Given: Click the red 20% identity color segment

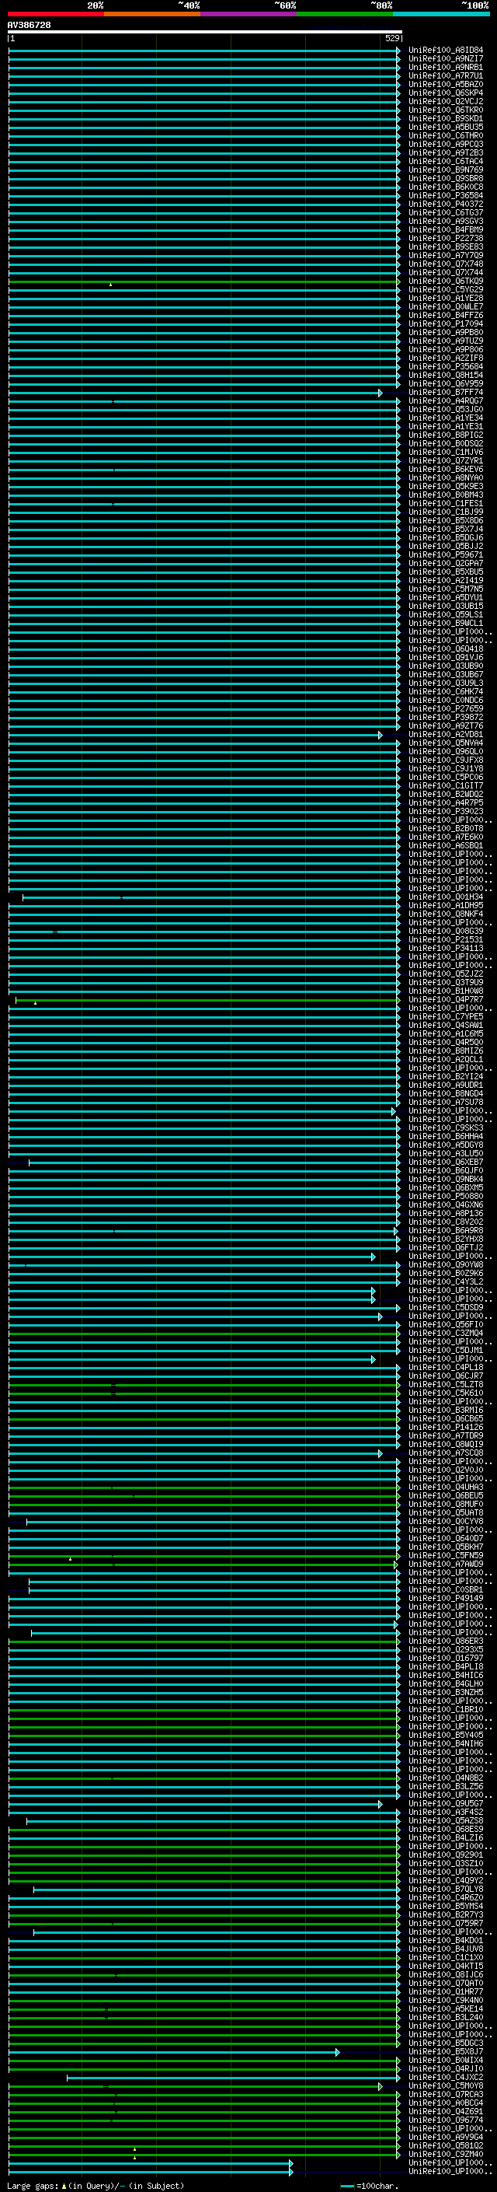Looking at the screenshot, I should point(55,14).
